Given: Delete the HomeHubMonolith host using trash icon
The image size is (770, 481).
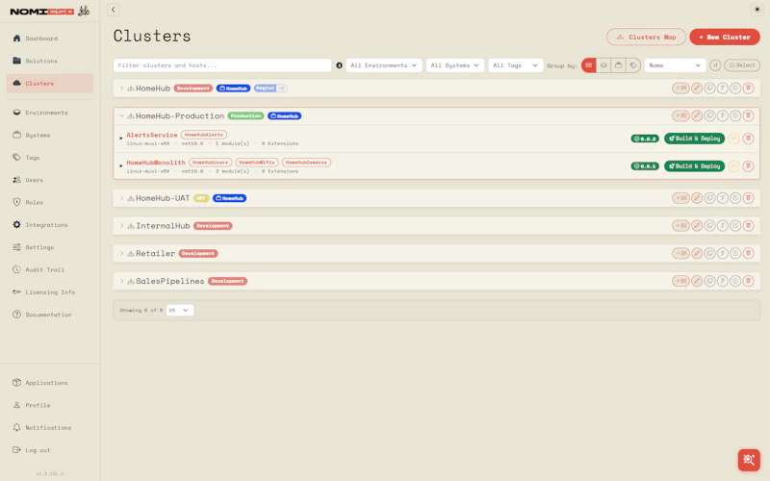Looking at the screenshot, I should point(748,165).
